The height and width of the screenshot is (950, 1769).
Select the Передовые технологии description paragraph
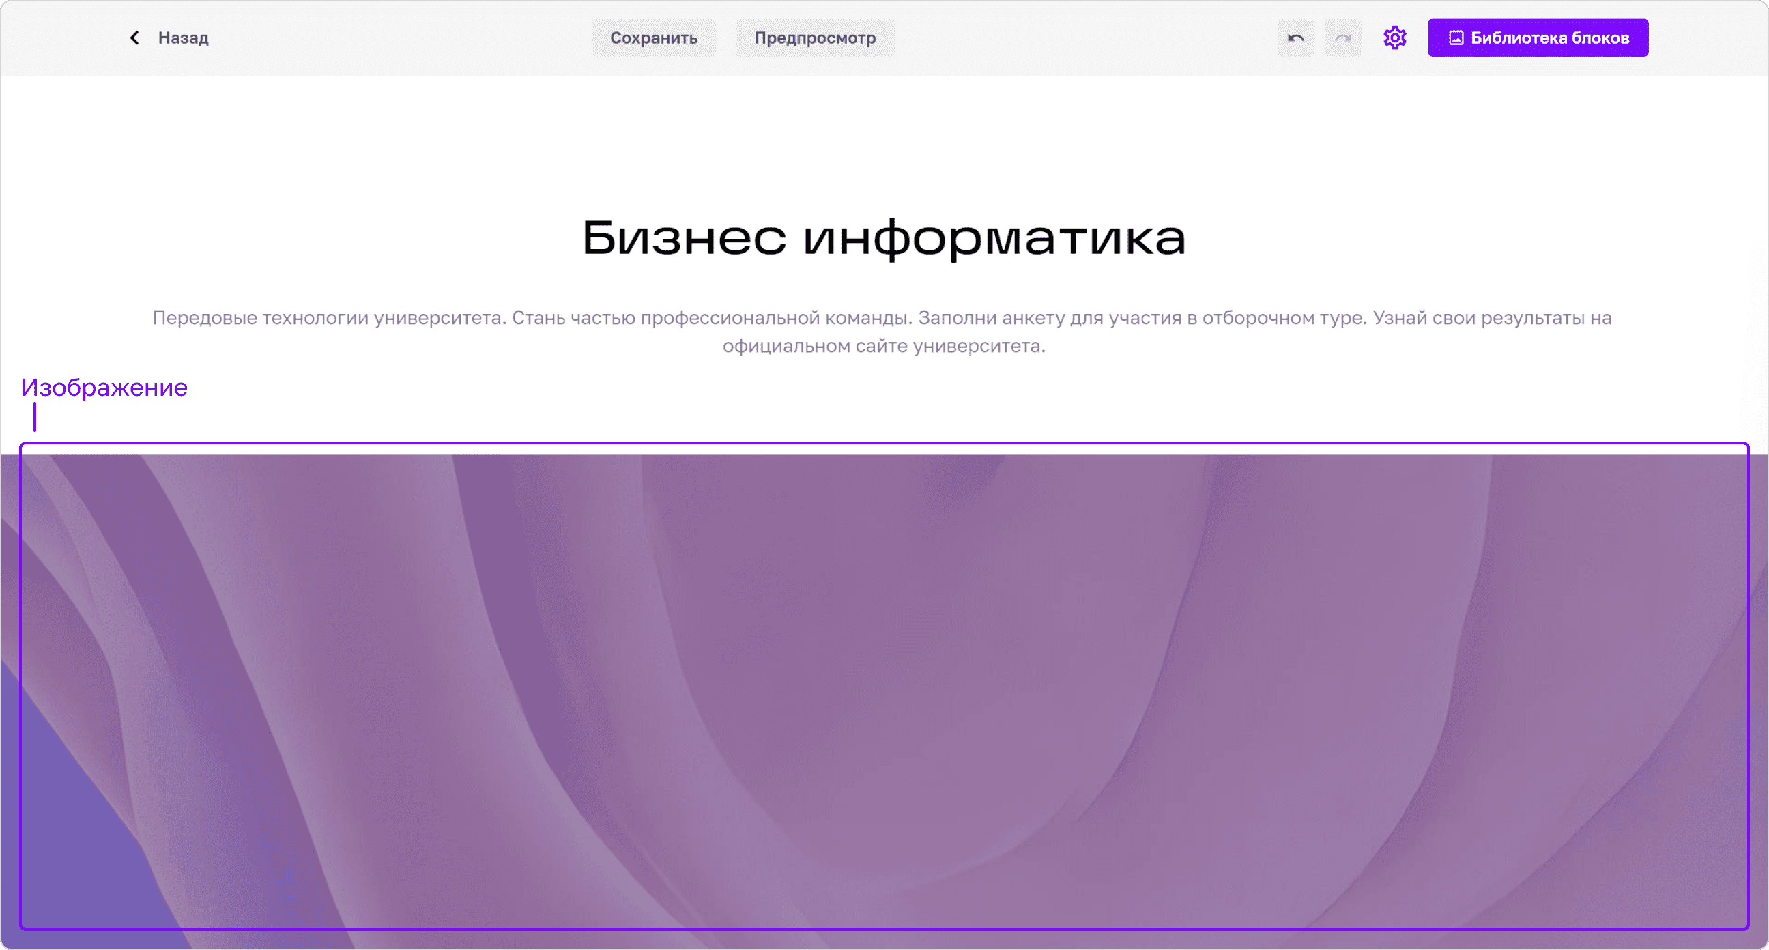[882, 332]
